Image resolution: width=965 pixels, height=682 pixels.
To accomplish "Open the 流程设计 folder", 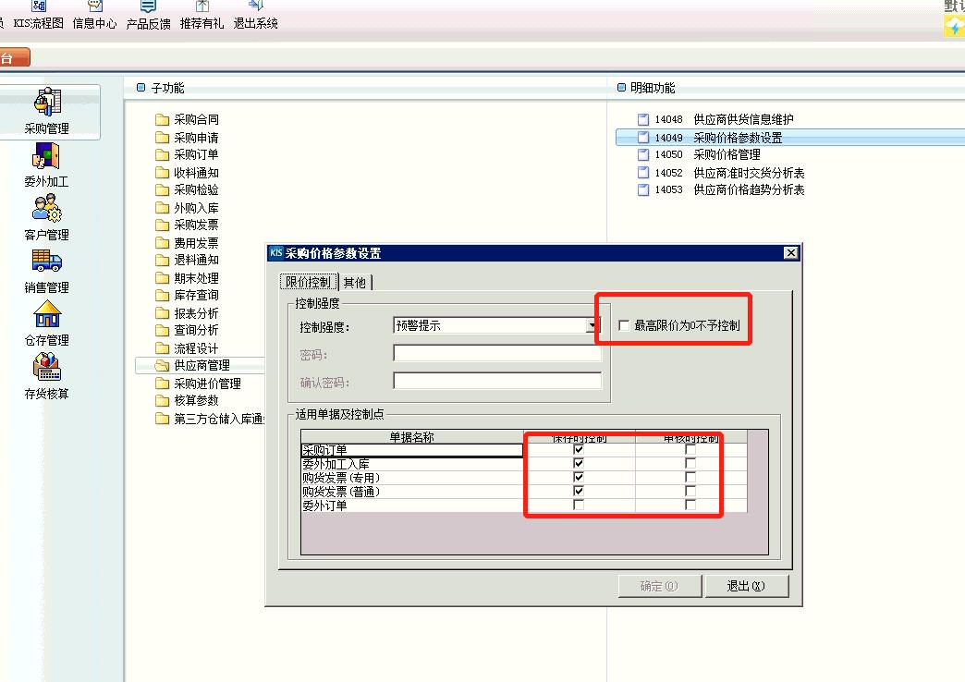I will pos(187,347).
